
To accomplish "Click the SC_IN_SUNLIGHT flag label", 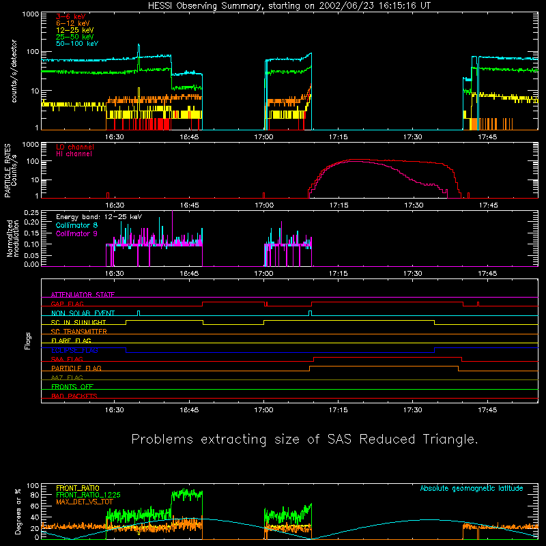I will pos(78,322).
